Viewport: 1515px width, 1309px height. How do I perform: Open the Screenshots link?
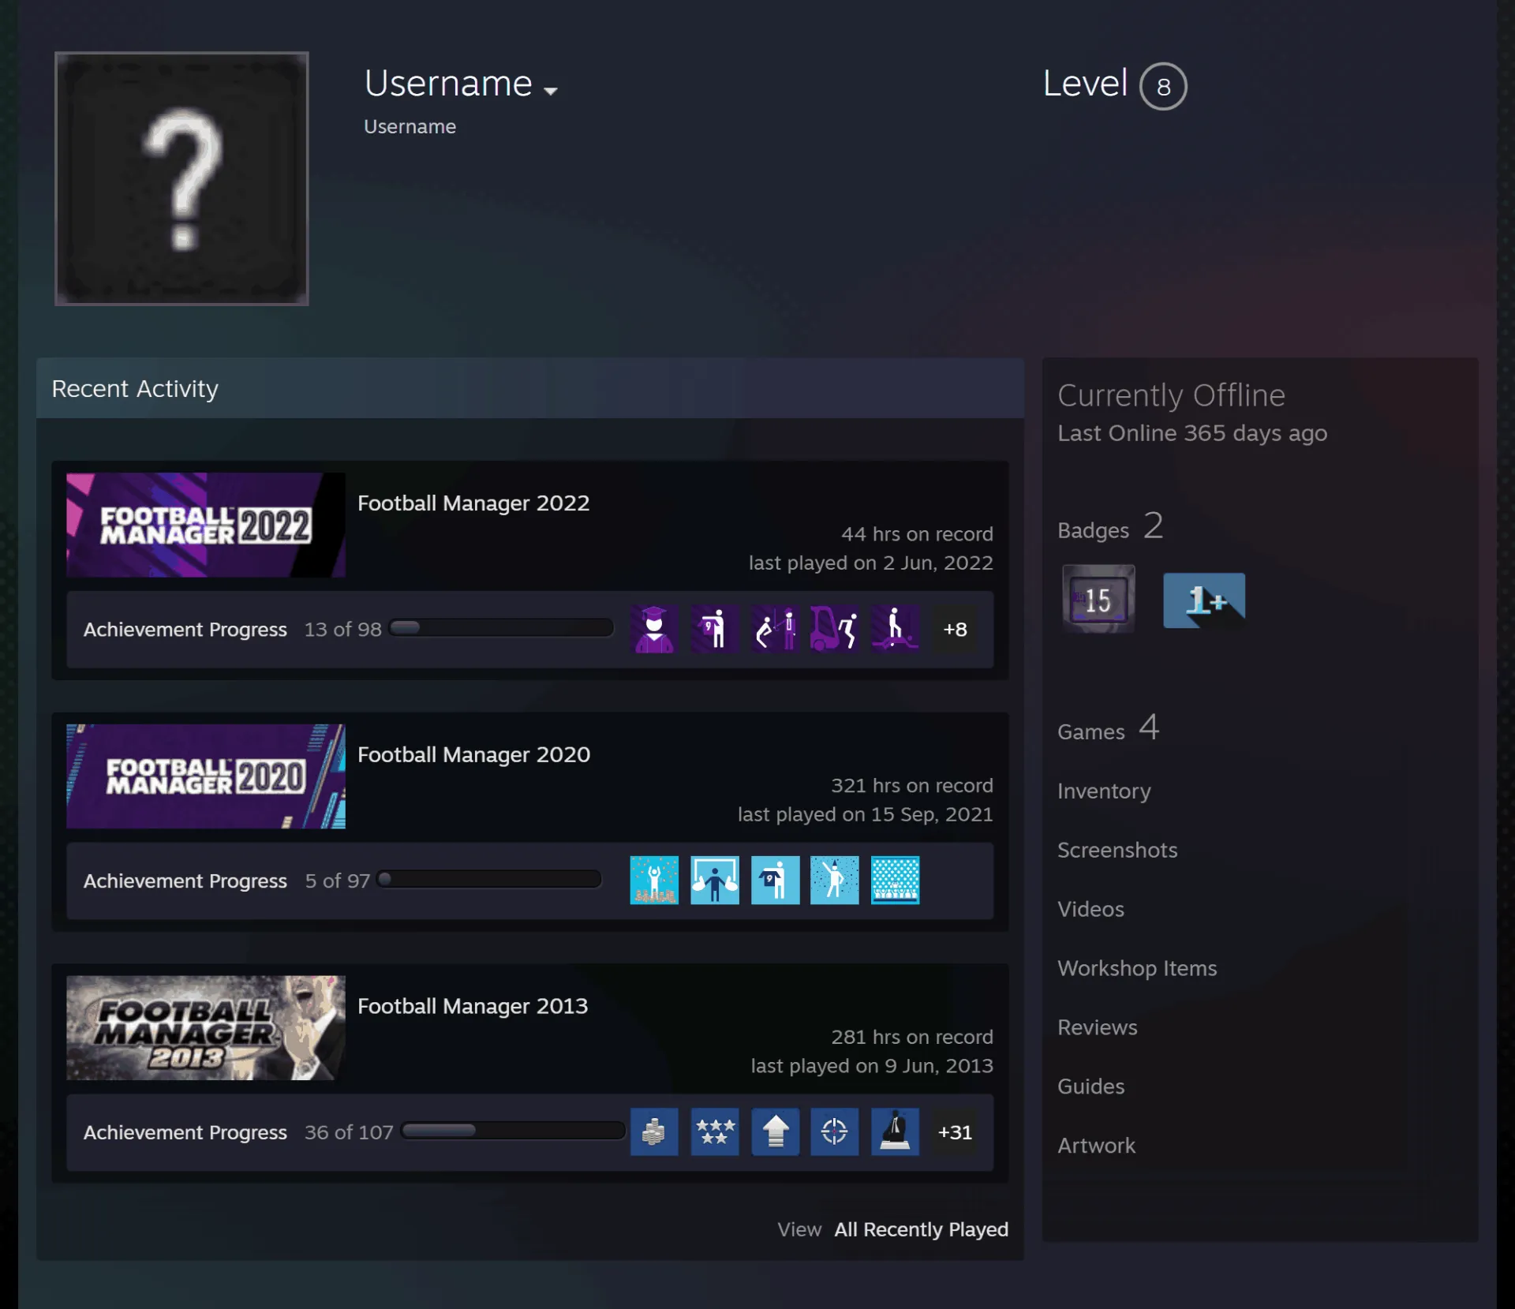1117,851
